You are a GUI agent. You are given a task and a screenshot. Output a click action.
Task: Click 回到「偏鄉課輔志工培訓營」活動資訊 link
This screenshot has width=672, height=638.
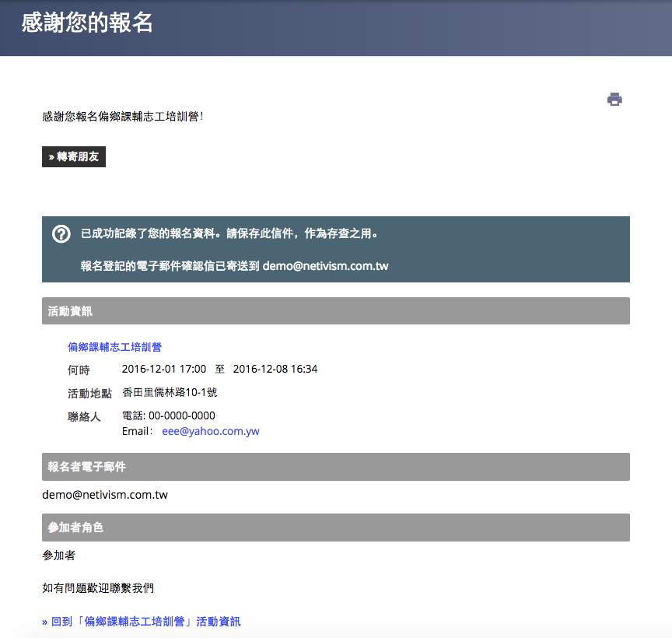pos(142,622)
